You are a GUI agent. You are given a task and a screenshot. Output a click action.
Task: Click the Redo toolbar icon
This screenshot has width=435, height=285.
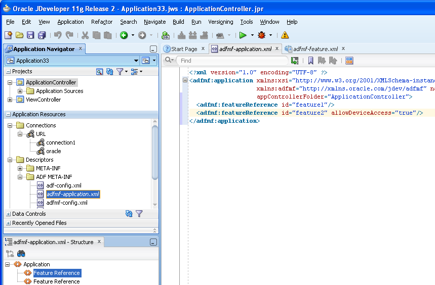(x=69, y=35)
